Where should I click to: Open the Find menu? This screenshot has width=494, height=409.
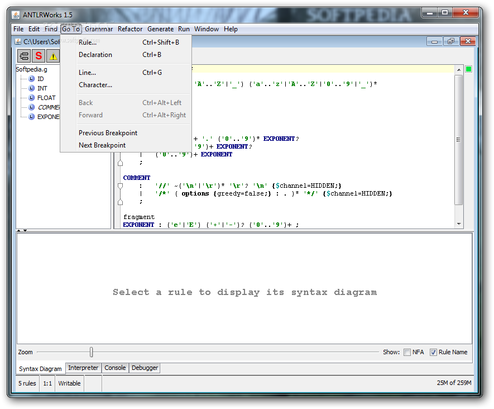(51, 29)
